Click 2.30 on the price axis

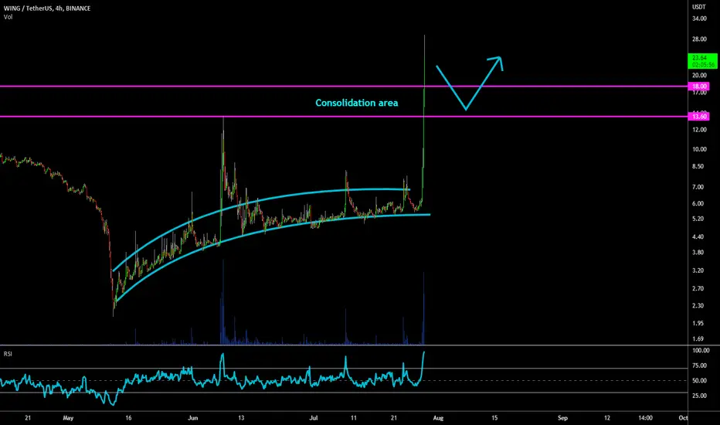(698, 305)
